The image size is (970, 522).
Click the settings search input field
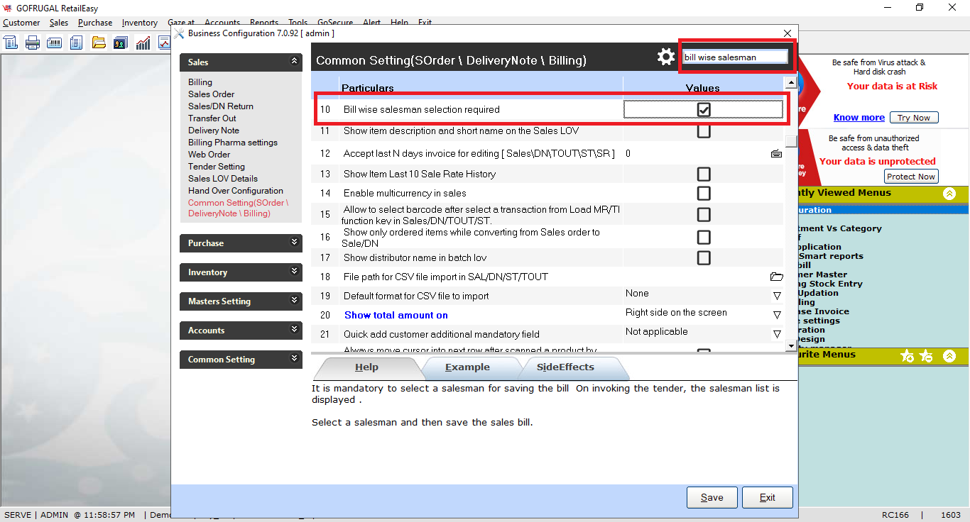[x=735, y=57]
